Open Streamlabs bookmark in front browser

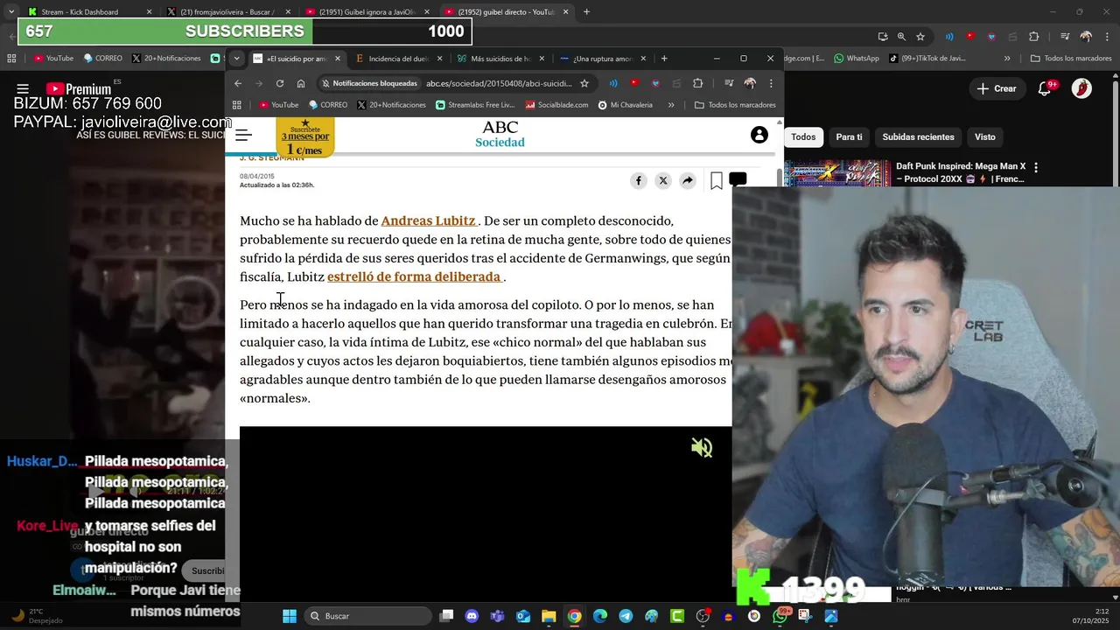click(x=474, y=105)
